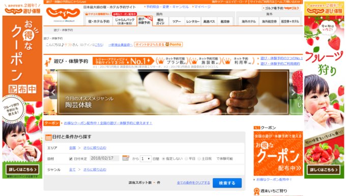Go to previous carousel slide arrow
Image resolution: width=346 pixels, height=196 pixels.
pyautogui.click(x=53, y=92)
